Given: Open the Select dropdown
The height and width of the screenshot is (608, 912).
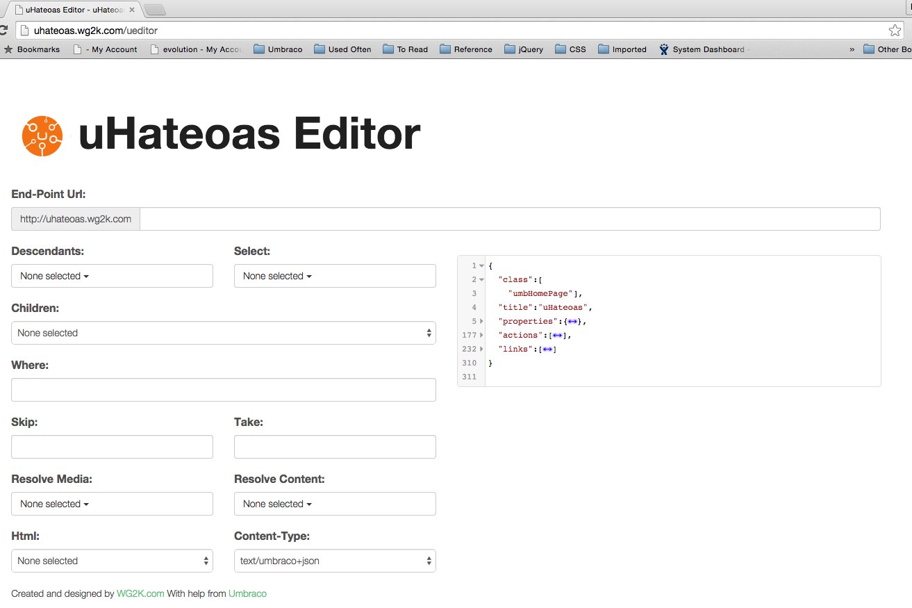Looking at the screenshot, I should (335, 276).
